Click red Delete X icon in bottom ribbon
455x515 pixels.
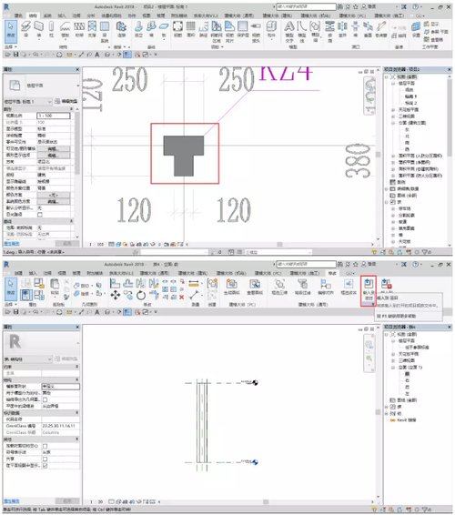(181, 298)
